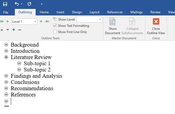Select the Introduction heading bullet
Screen dimensions: 175x114
(6, 51)
